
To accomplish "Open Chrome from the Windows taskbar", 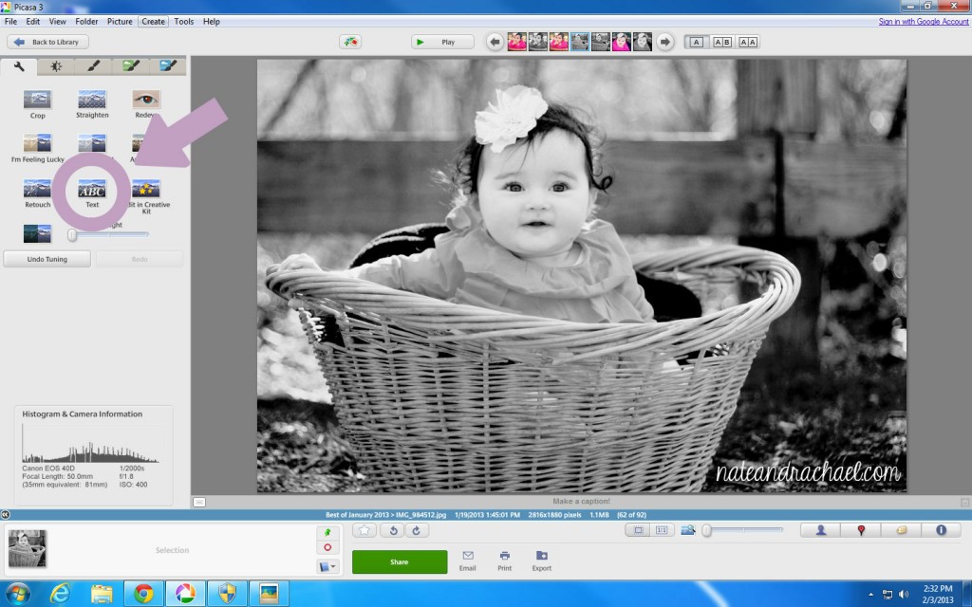I will pyautogui.click(x=143, y=594).
